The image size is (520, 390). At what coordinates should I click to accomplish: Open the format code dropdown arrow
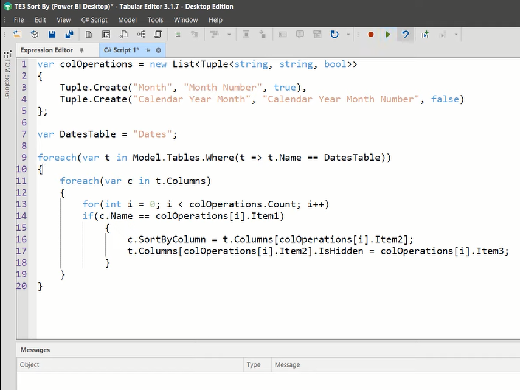click(229, 35)
